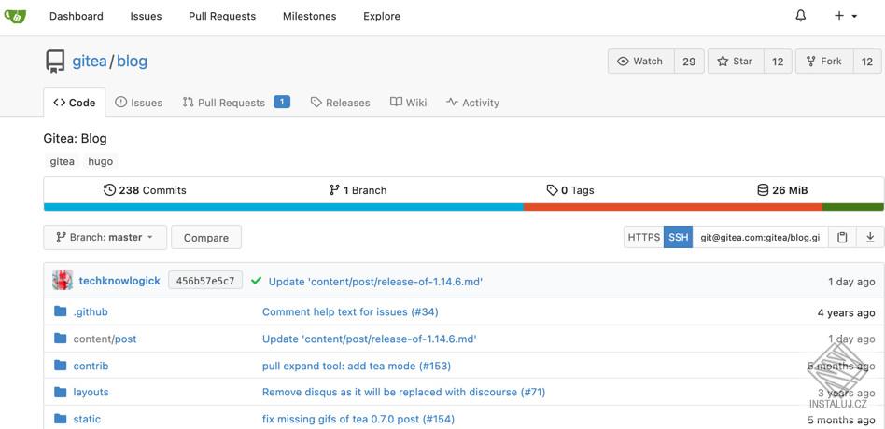The height and width of the screenshot is (429, 885).
Task: Click the star count 12
Action: (x=778, y=62)
